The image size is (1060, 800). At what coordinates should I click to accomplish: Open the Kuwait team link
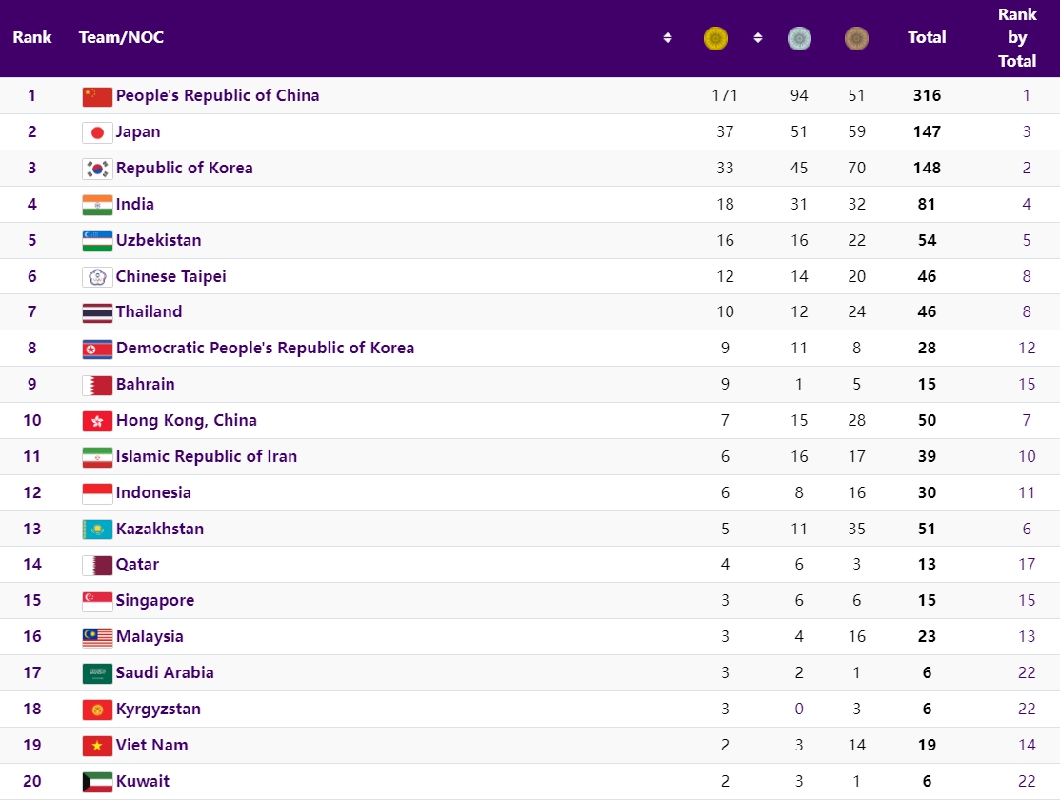(143, 781)
